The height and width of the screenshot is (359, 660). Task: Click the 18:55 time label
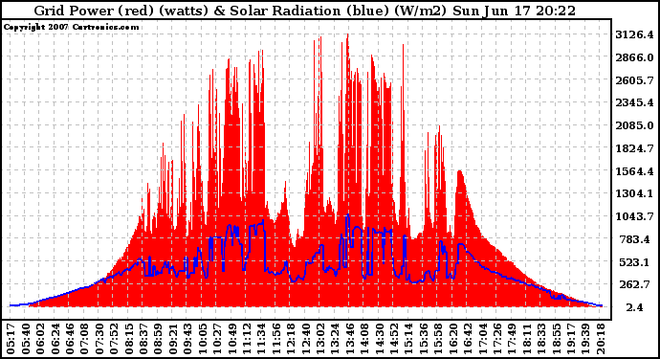click(x=555, y=339)
